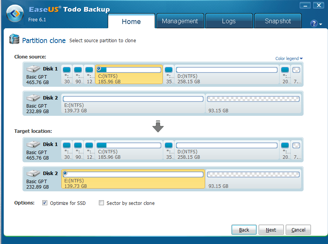328x244 pixels.
Task: Click the Next button
Action: coord(271,230)
